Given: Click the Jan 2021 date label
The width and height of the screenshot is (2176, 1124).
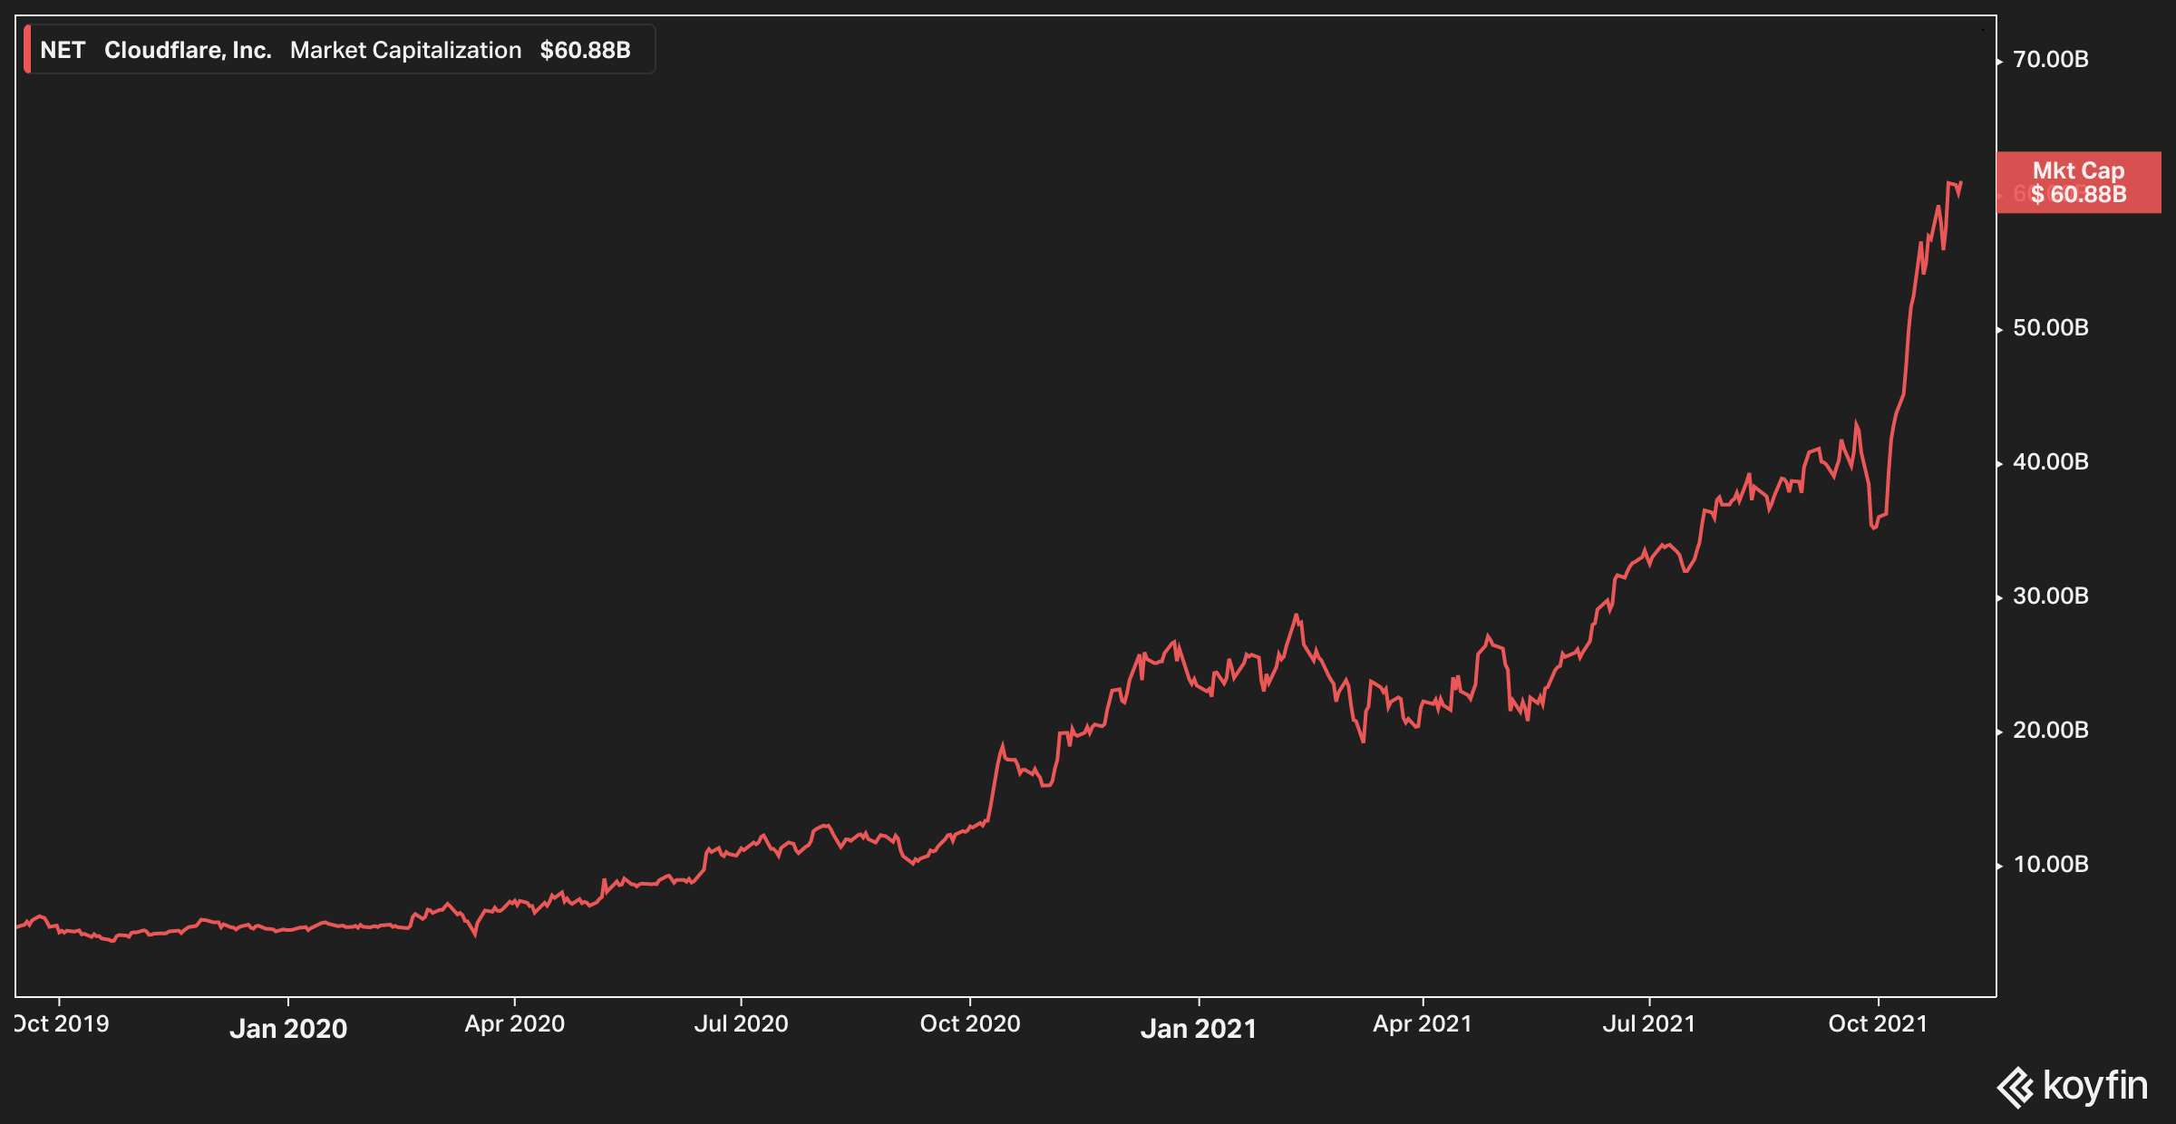Looking at the screenshot, I should coord(1198,1029).
